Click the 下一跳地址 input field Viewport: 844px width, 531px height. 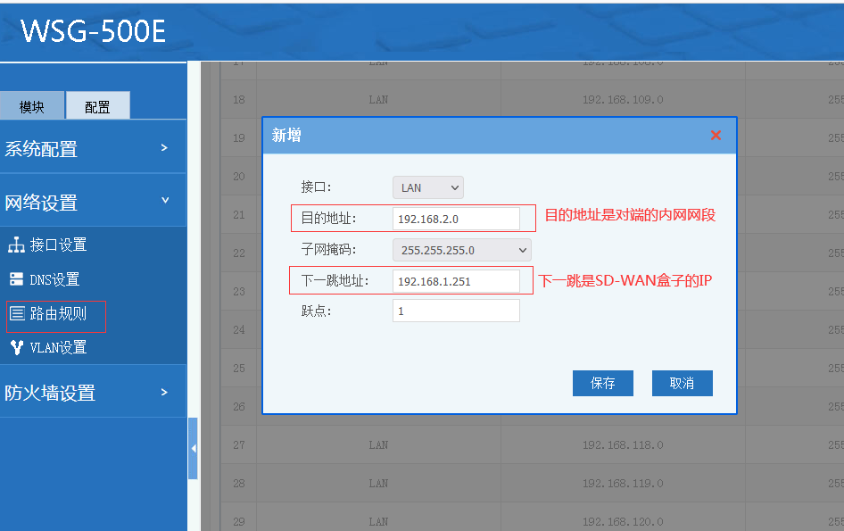[456, 281]
